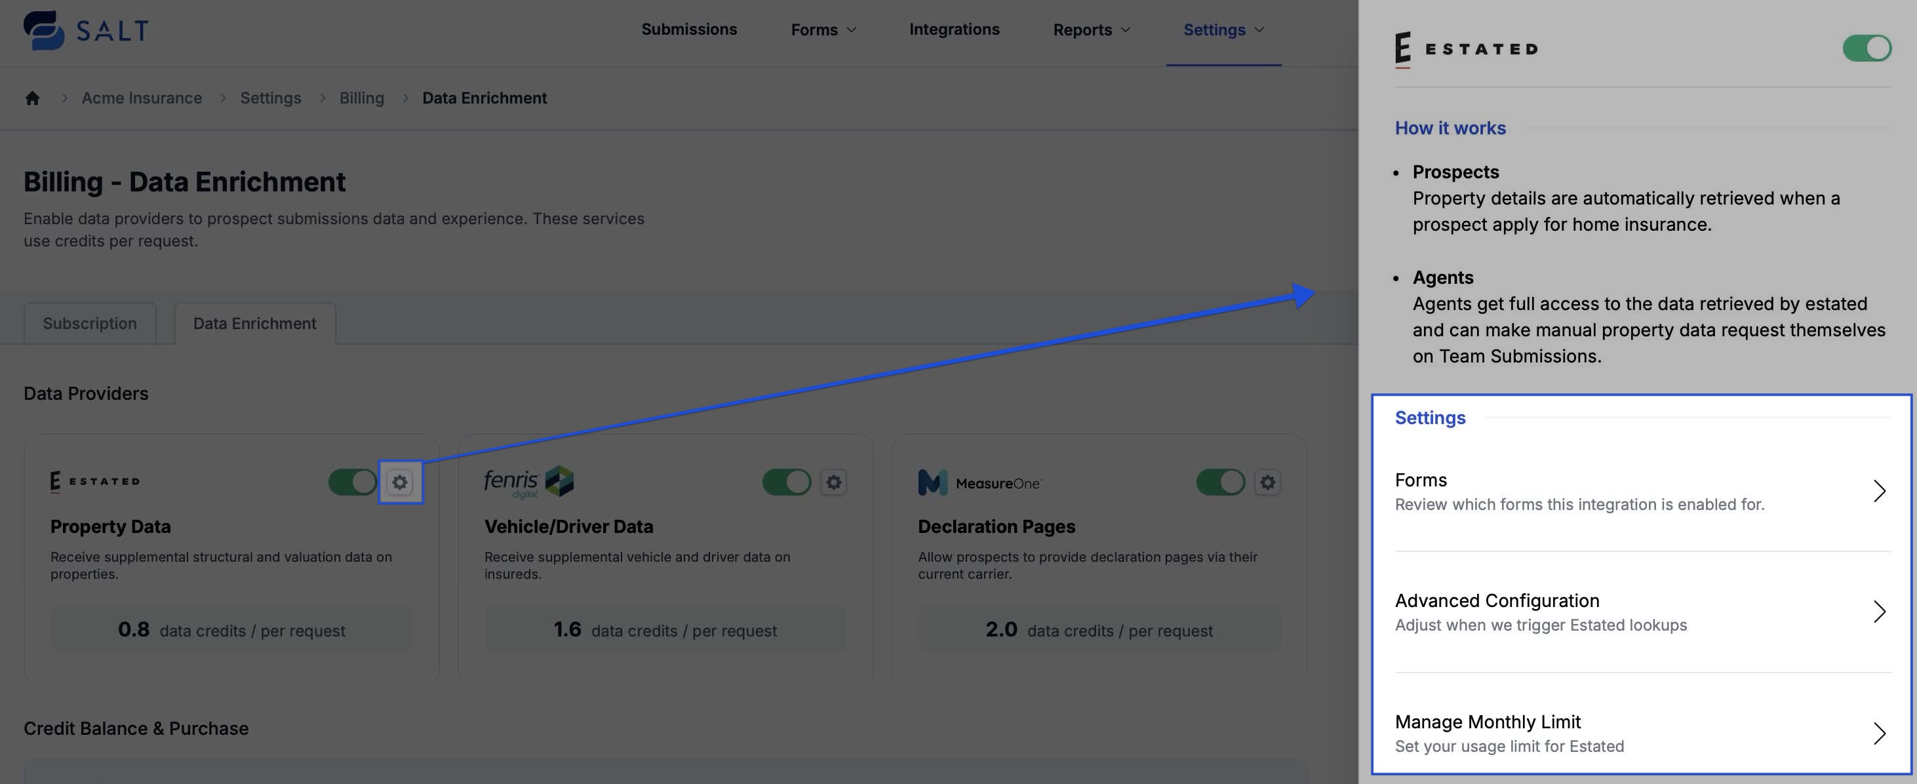1917x784 pixels.
Task: Click Acme Insurance breadcrumb link
Action: (142, 98)
